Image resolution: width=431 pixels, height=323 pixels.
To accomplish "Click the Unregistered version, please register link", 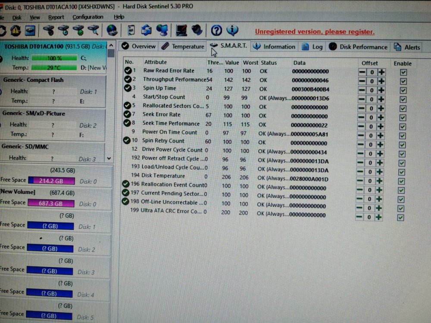I will [x=315, y=32].
